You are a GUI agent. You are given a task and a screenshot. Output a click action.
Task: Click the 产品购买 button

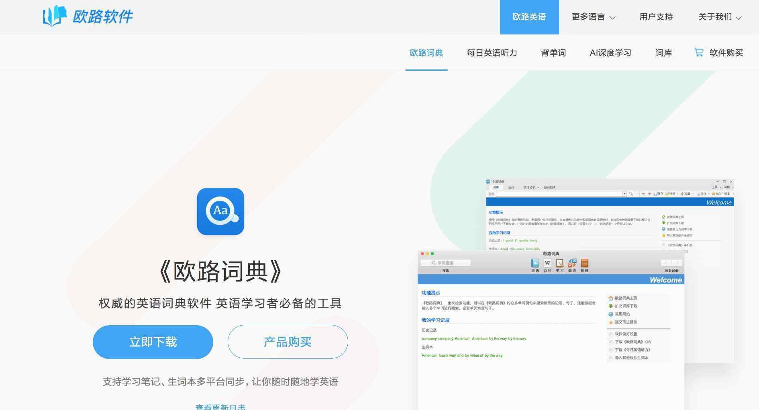pos(288,342)
